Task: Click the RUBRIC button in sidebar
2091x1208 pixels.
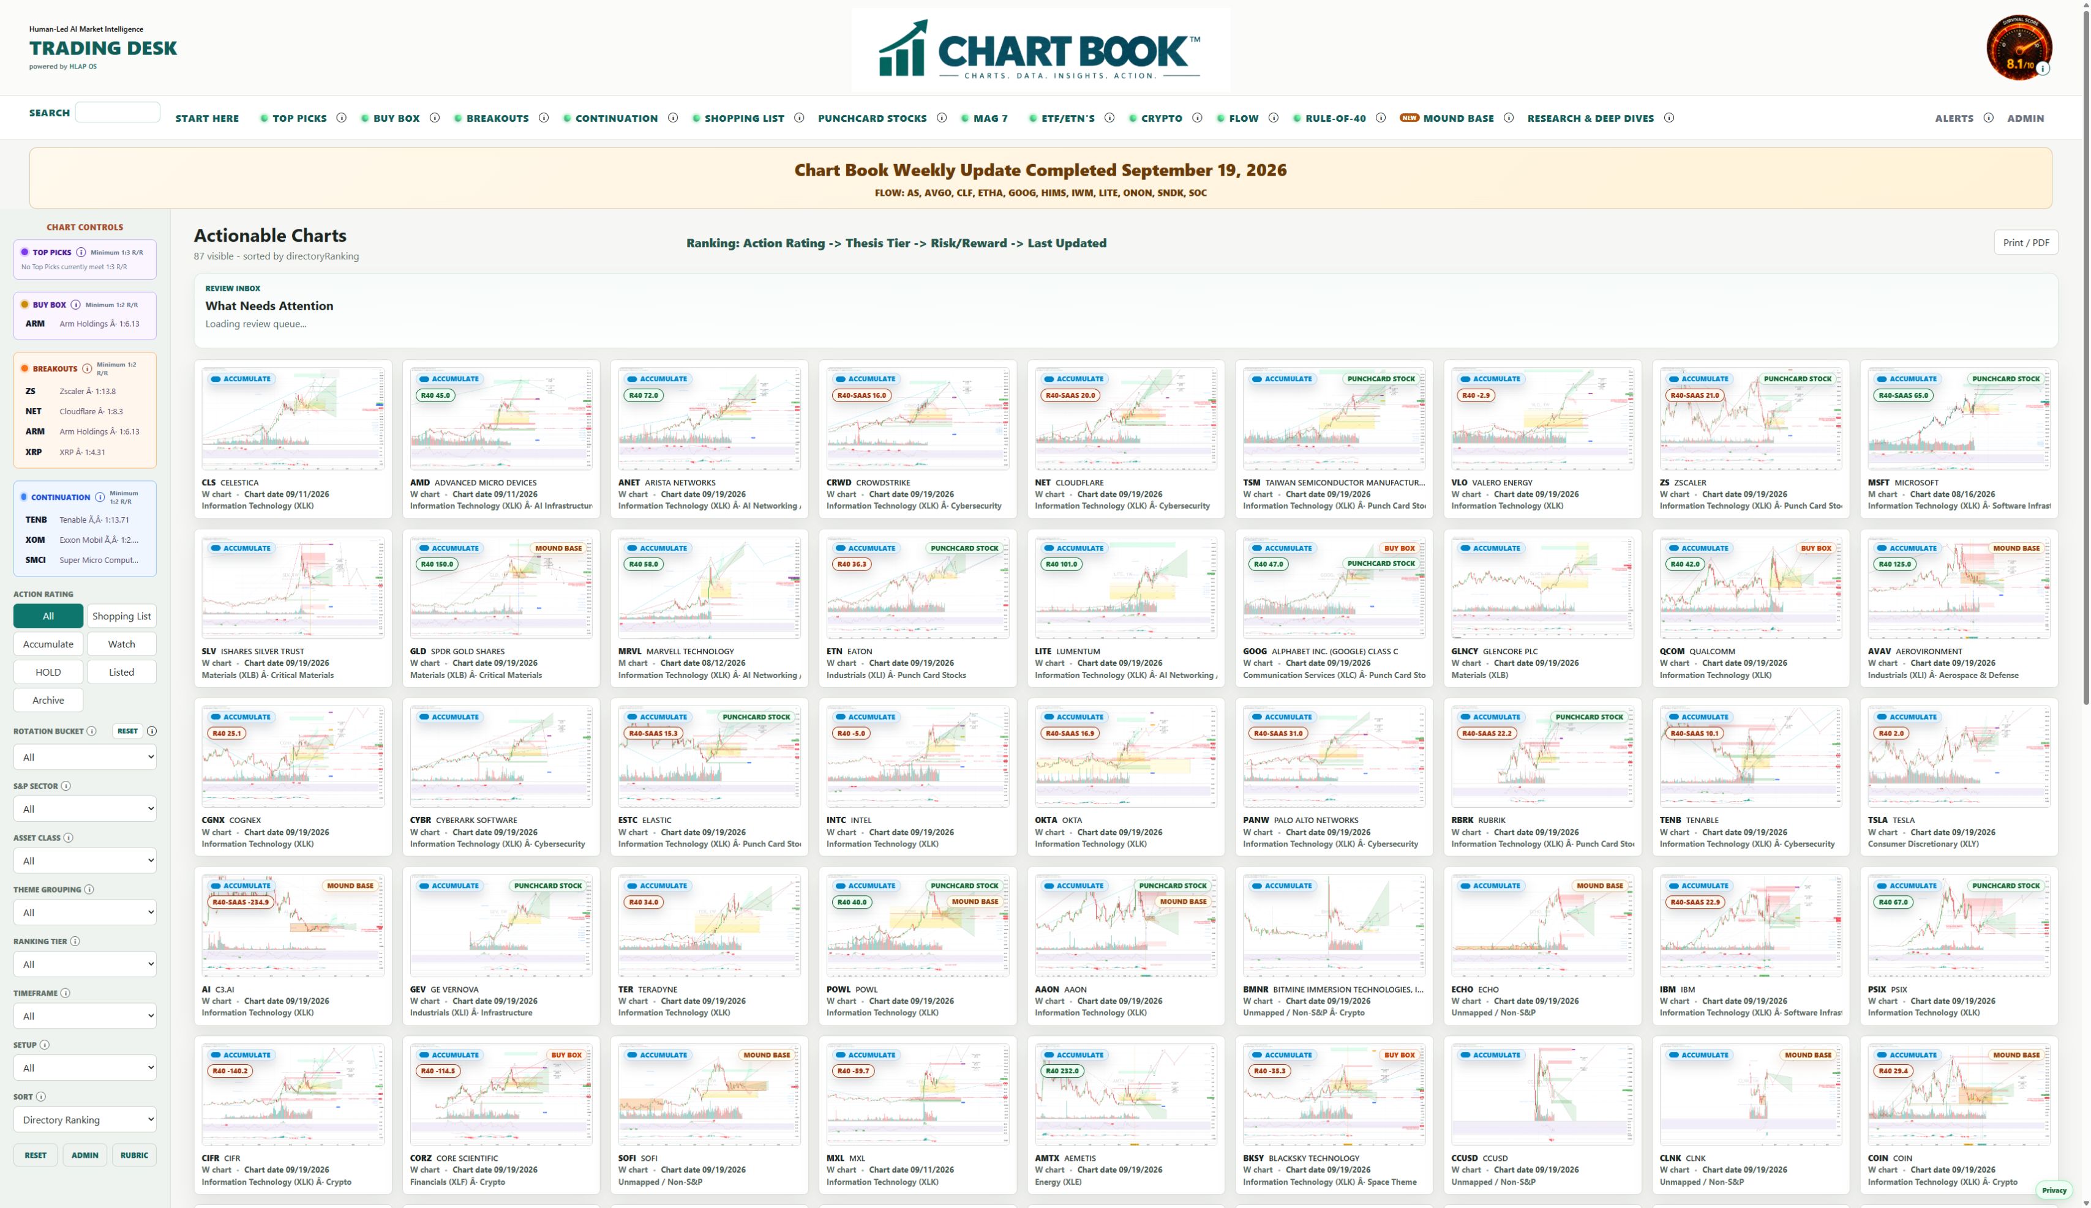Action: 135,1155
